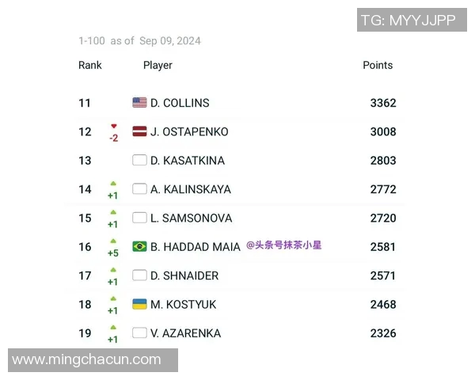Click the green up arrow for Haddad Maia

[113, 241]
